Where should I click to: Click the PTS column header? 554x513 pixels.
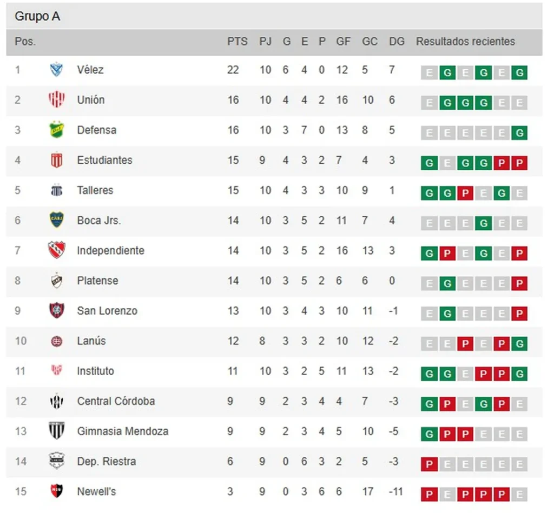[237, 42]
